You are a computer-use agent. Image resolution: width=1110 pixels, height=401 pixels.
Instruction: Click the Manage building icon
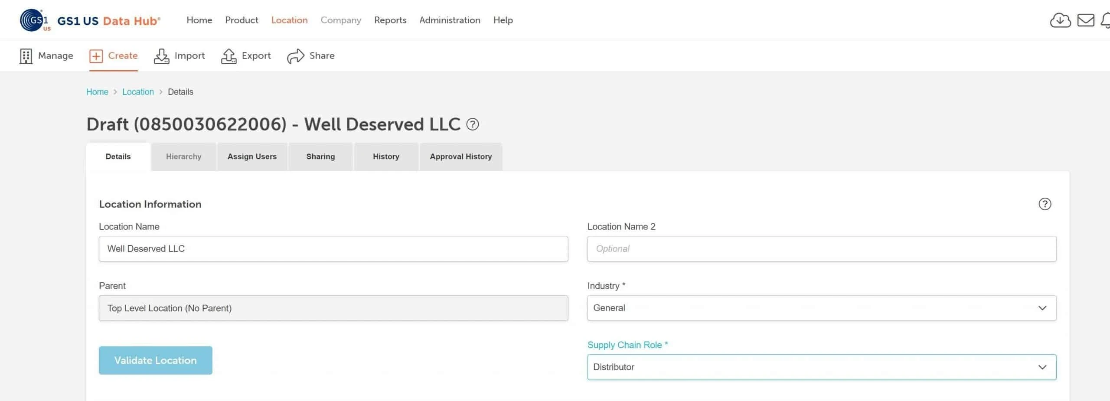click(x=26, y=56)
